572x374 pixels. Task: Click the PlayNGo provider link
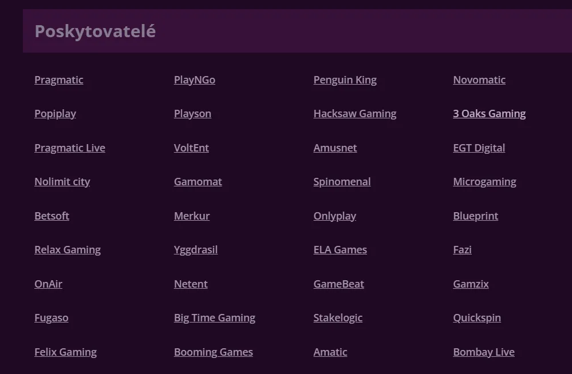point(195,80)
